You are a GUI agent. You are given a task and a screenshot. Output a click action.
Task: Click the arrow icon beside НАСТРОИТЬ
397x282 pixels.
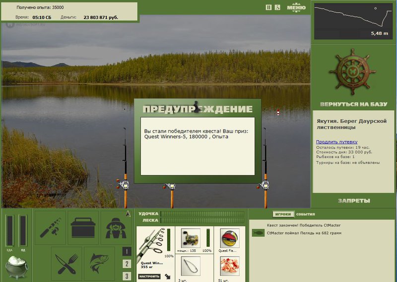168,276
